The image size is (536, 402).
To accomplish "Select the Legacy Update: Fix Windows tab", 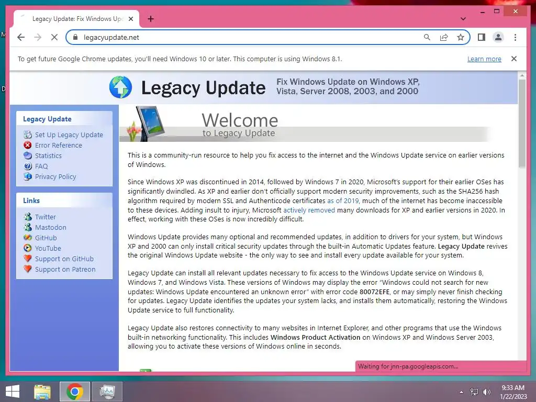I will tap(76, 19).
